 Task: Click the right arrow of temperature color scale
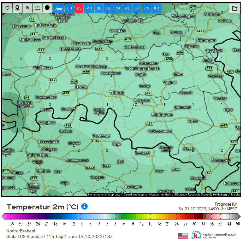(x=240, y=216)
